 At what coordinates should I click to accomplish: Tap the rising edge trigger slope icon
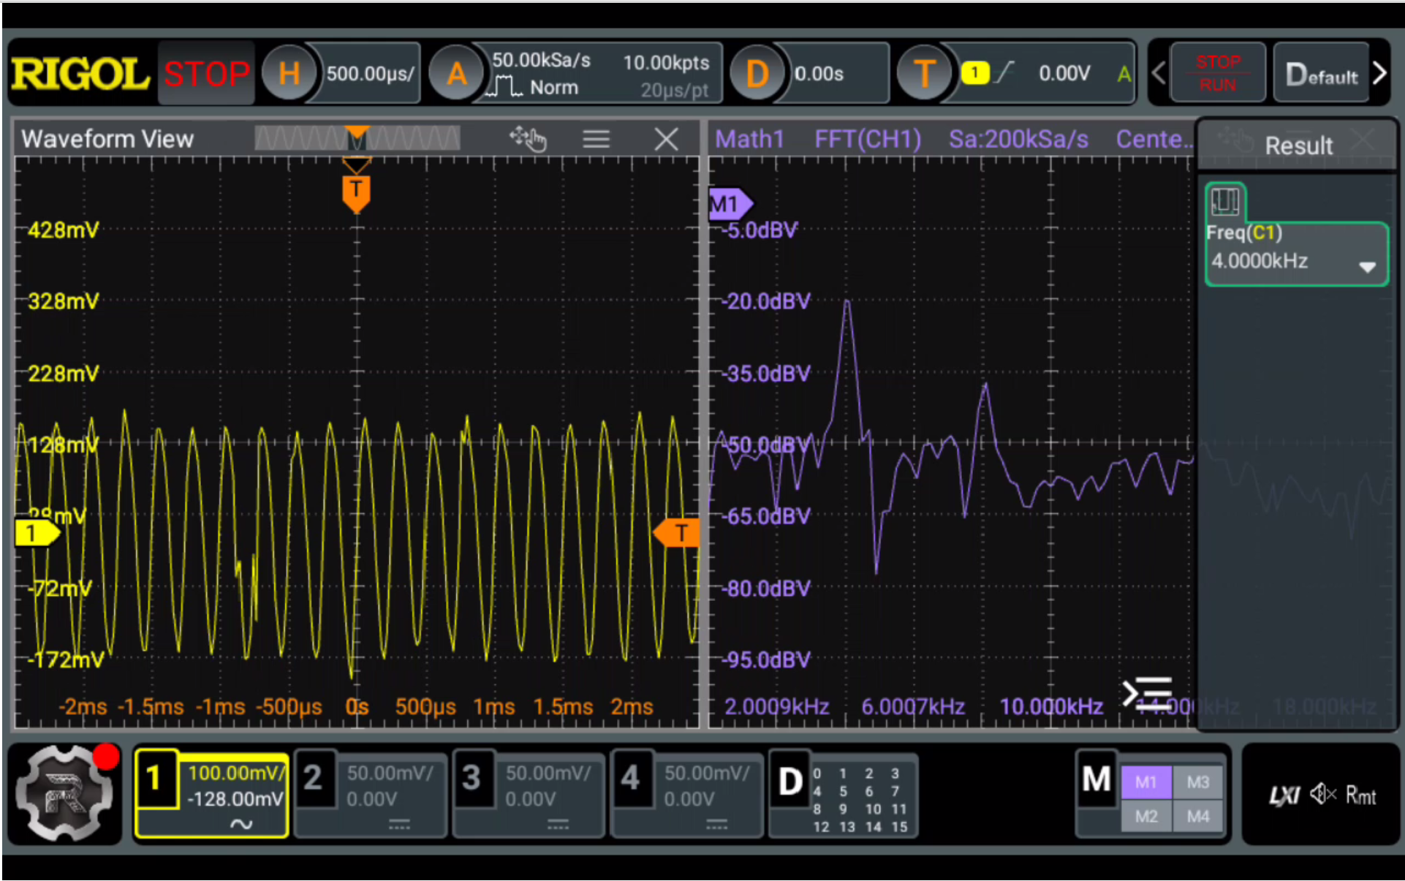click(1005, 72)
